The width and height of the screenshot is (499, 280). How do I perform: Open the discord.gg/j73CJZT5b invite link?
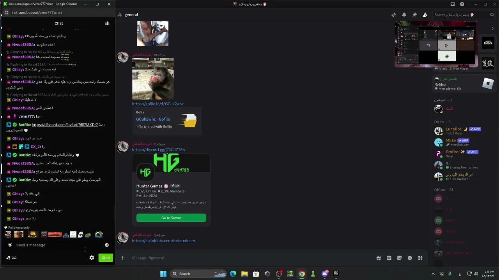[x=158, y=150]
